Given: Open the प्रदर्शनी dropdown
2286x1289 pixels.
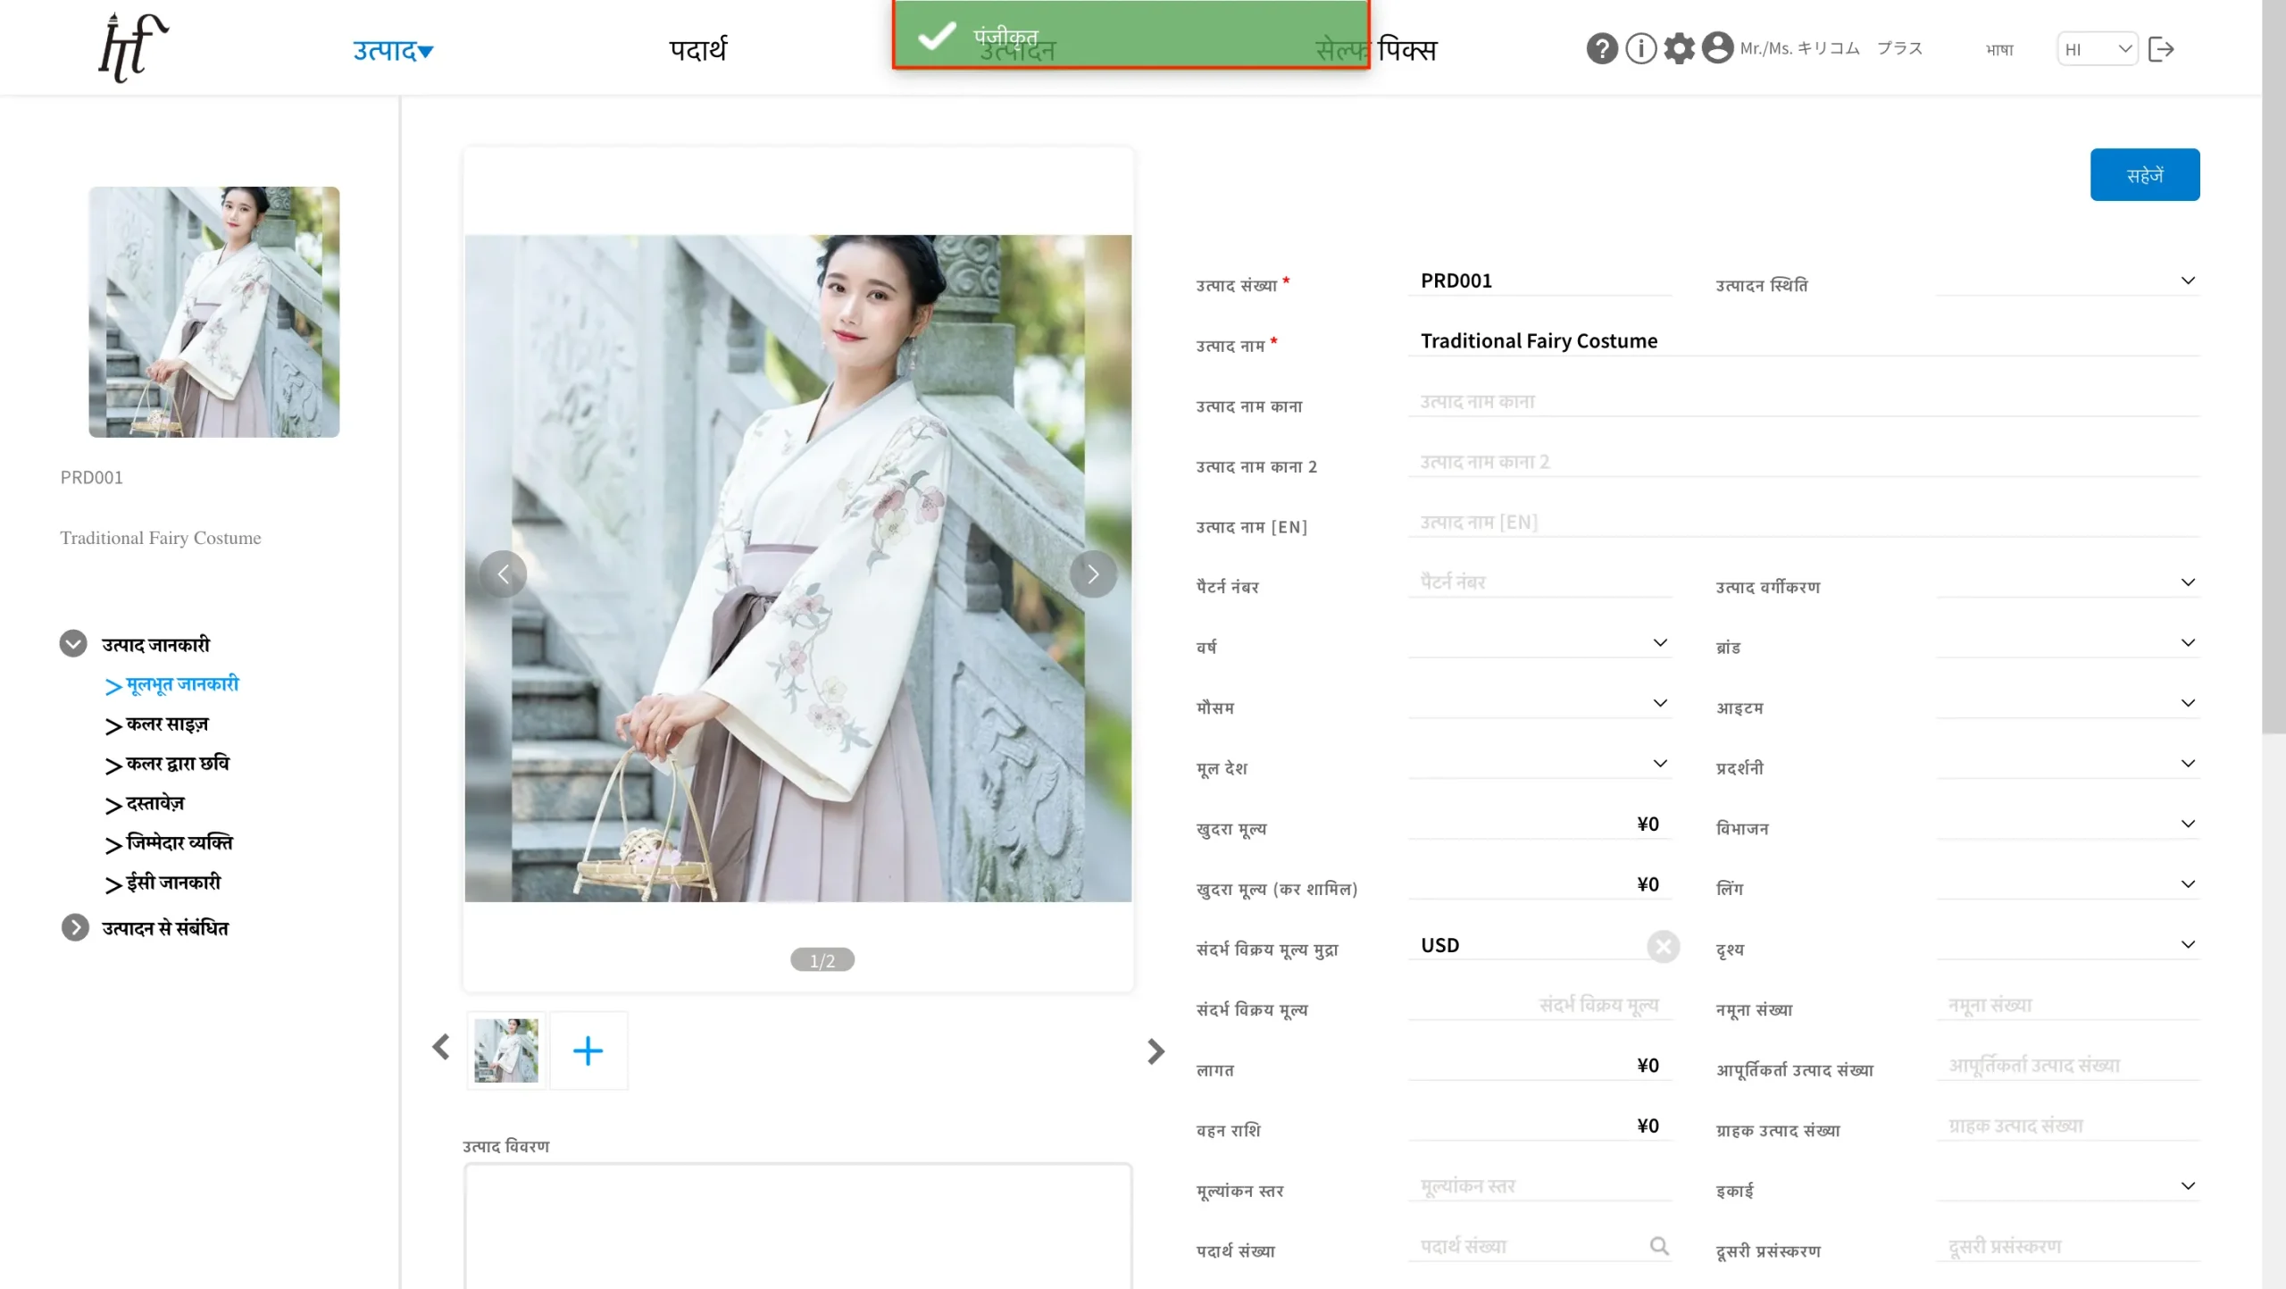Looking at the screenshot, I should pyautogui.click(x=2067, y=764).
